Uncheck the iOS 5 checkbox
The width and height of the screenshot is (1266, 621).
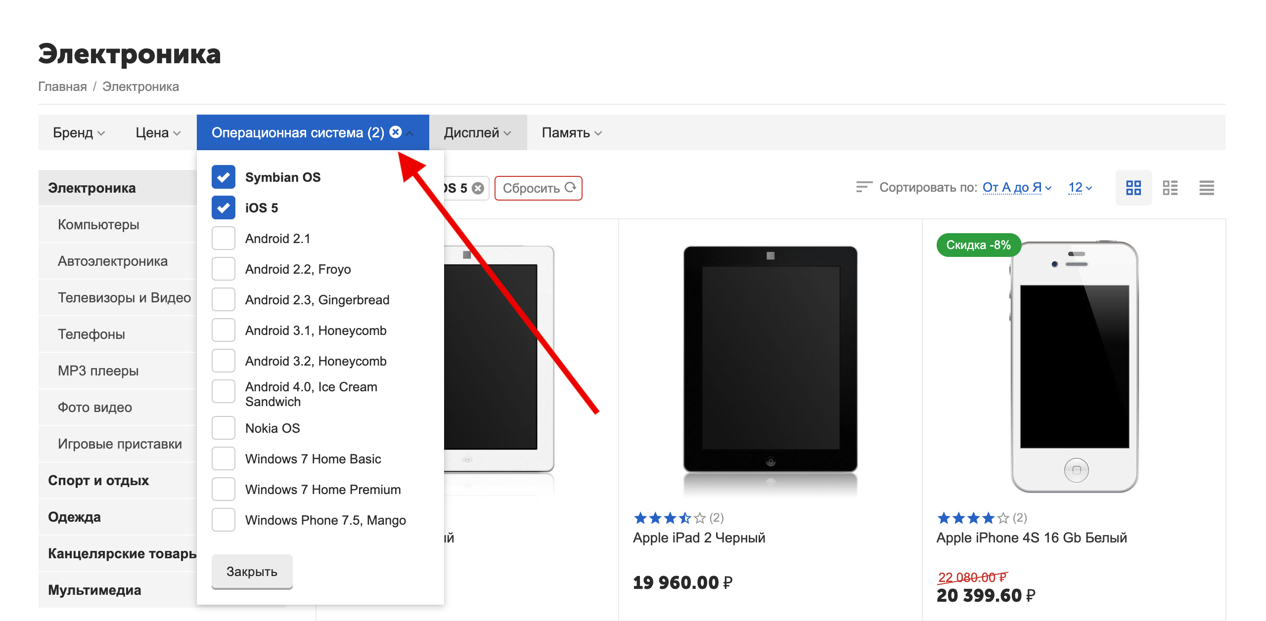[224, 207]
